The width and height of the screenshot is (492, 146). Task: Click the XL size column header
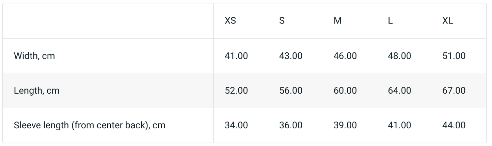click(447, 21)
